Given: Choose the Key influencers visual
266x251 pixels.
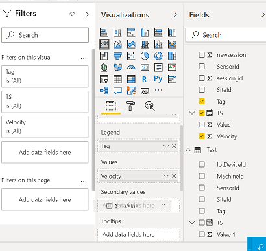Looking at the screenshot, I should click(x=172, y=79).
